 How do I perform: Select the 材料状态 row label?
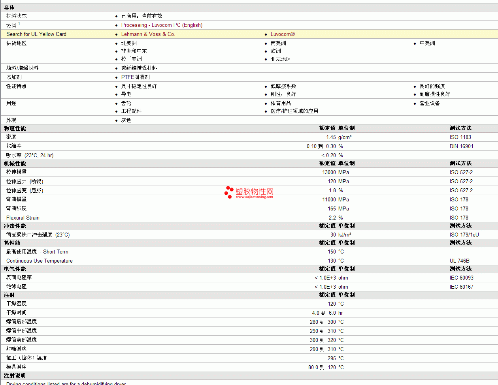pyautogui.click(x=17, y=16)
